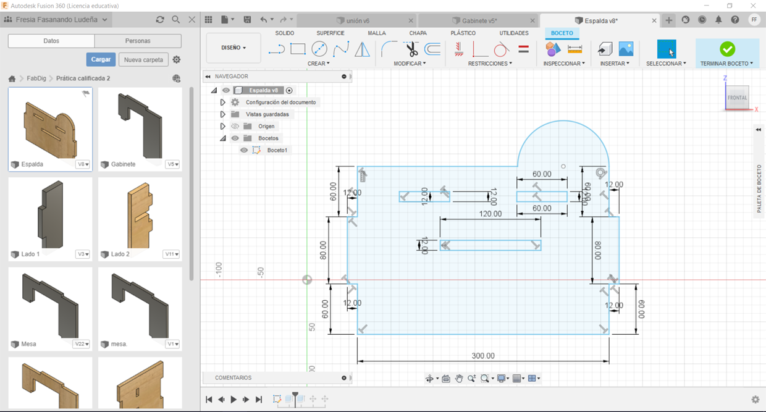Click the Insert image icon
Viewport: 766px width, 412px height.
626,49
